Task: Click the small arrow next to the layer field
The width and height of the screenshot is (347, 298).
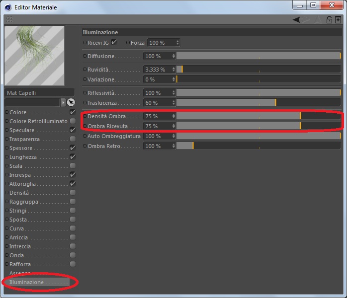Action: pos(63,102)
